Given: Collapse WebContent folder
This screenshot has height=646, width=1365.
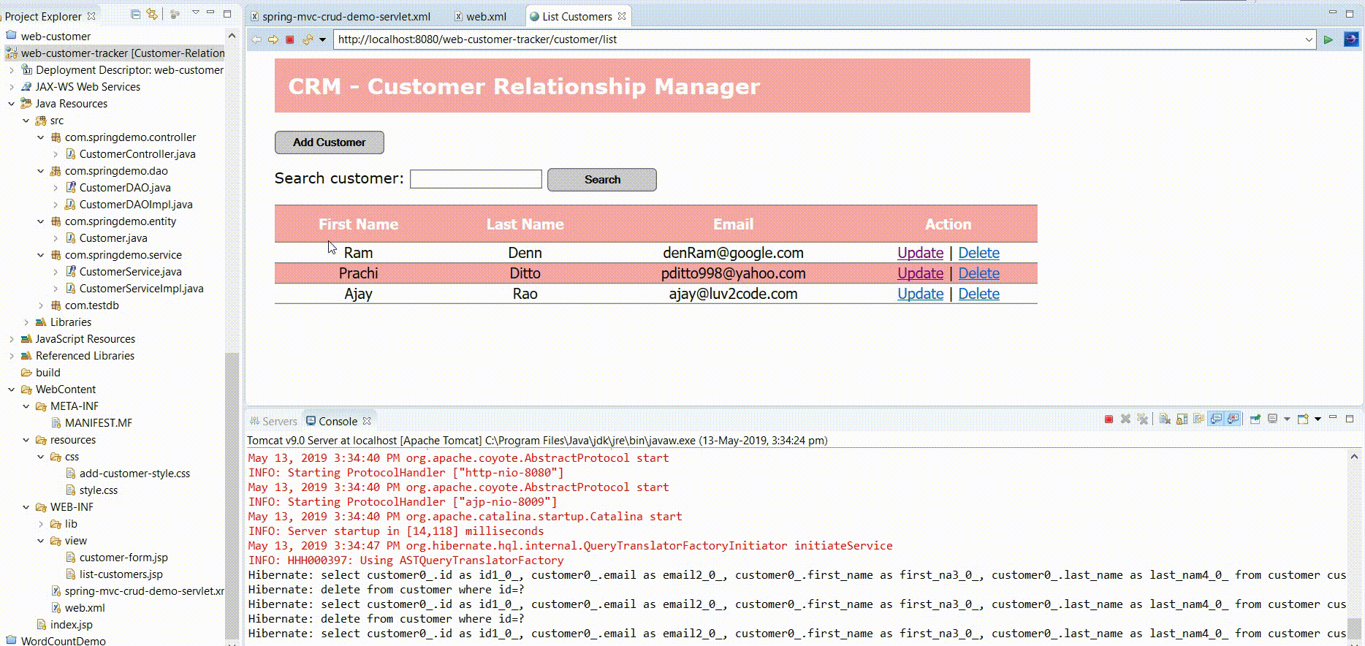Looking at the screenshot, I should click(x=12, y=389).
